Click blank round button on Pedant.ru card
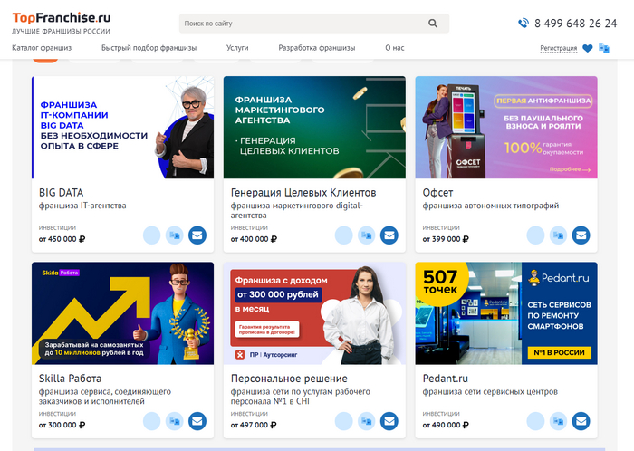 (x=535, y=421)
